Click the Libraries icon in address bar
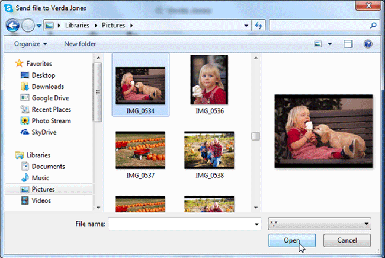 49,25
